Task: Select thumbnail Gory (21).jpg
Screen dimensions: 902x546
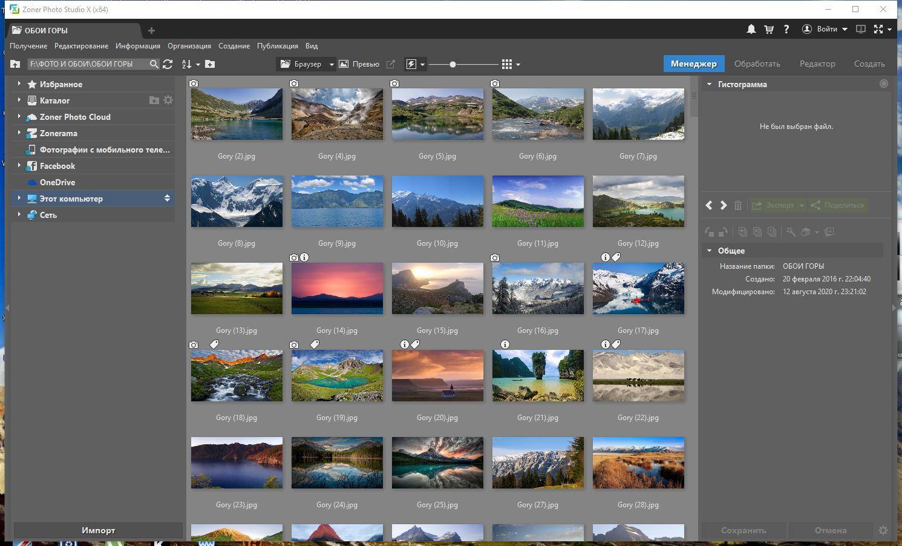Action: coord(538,375)
